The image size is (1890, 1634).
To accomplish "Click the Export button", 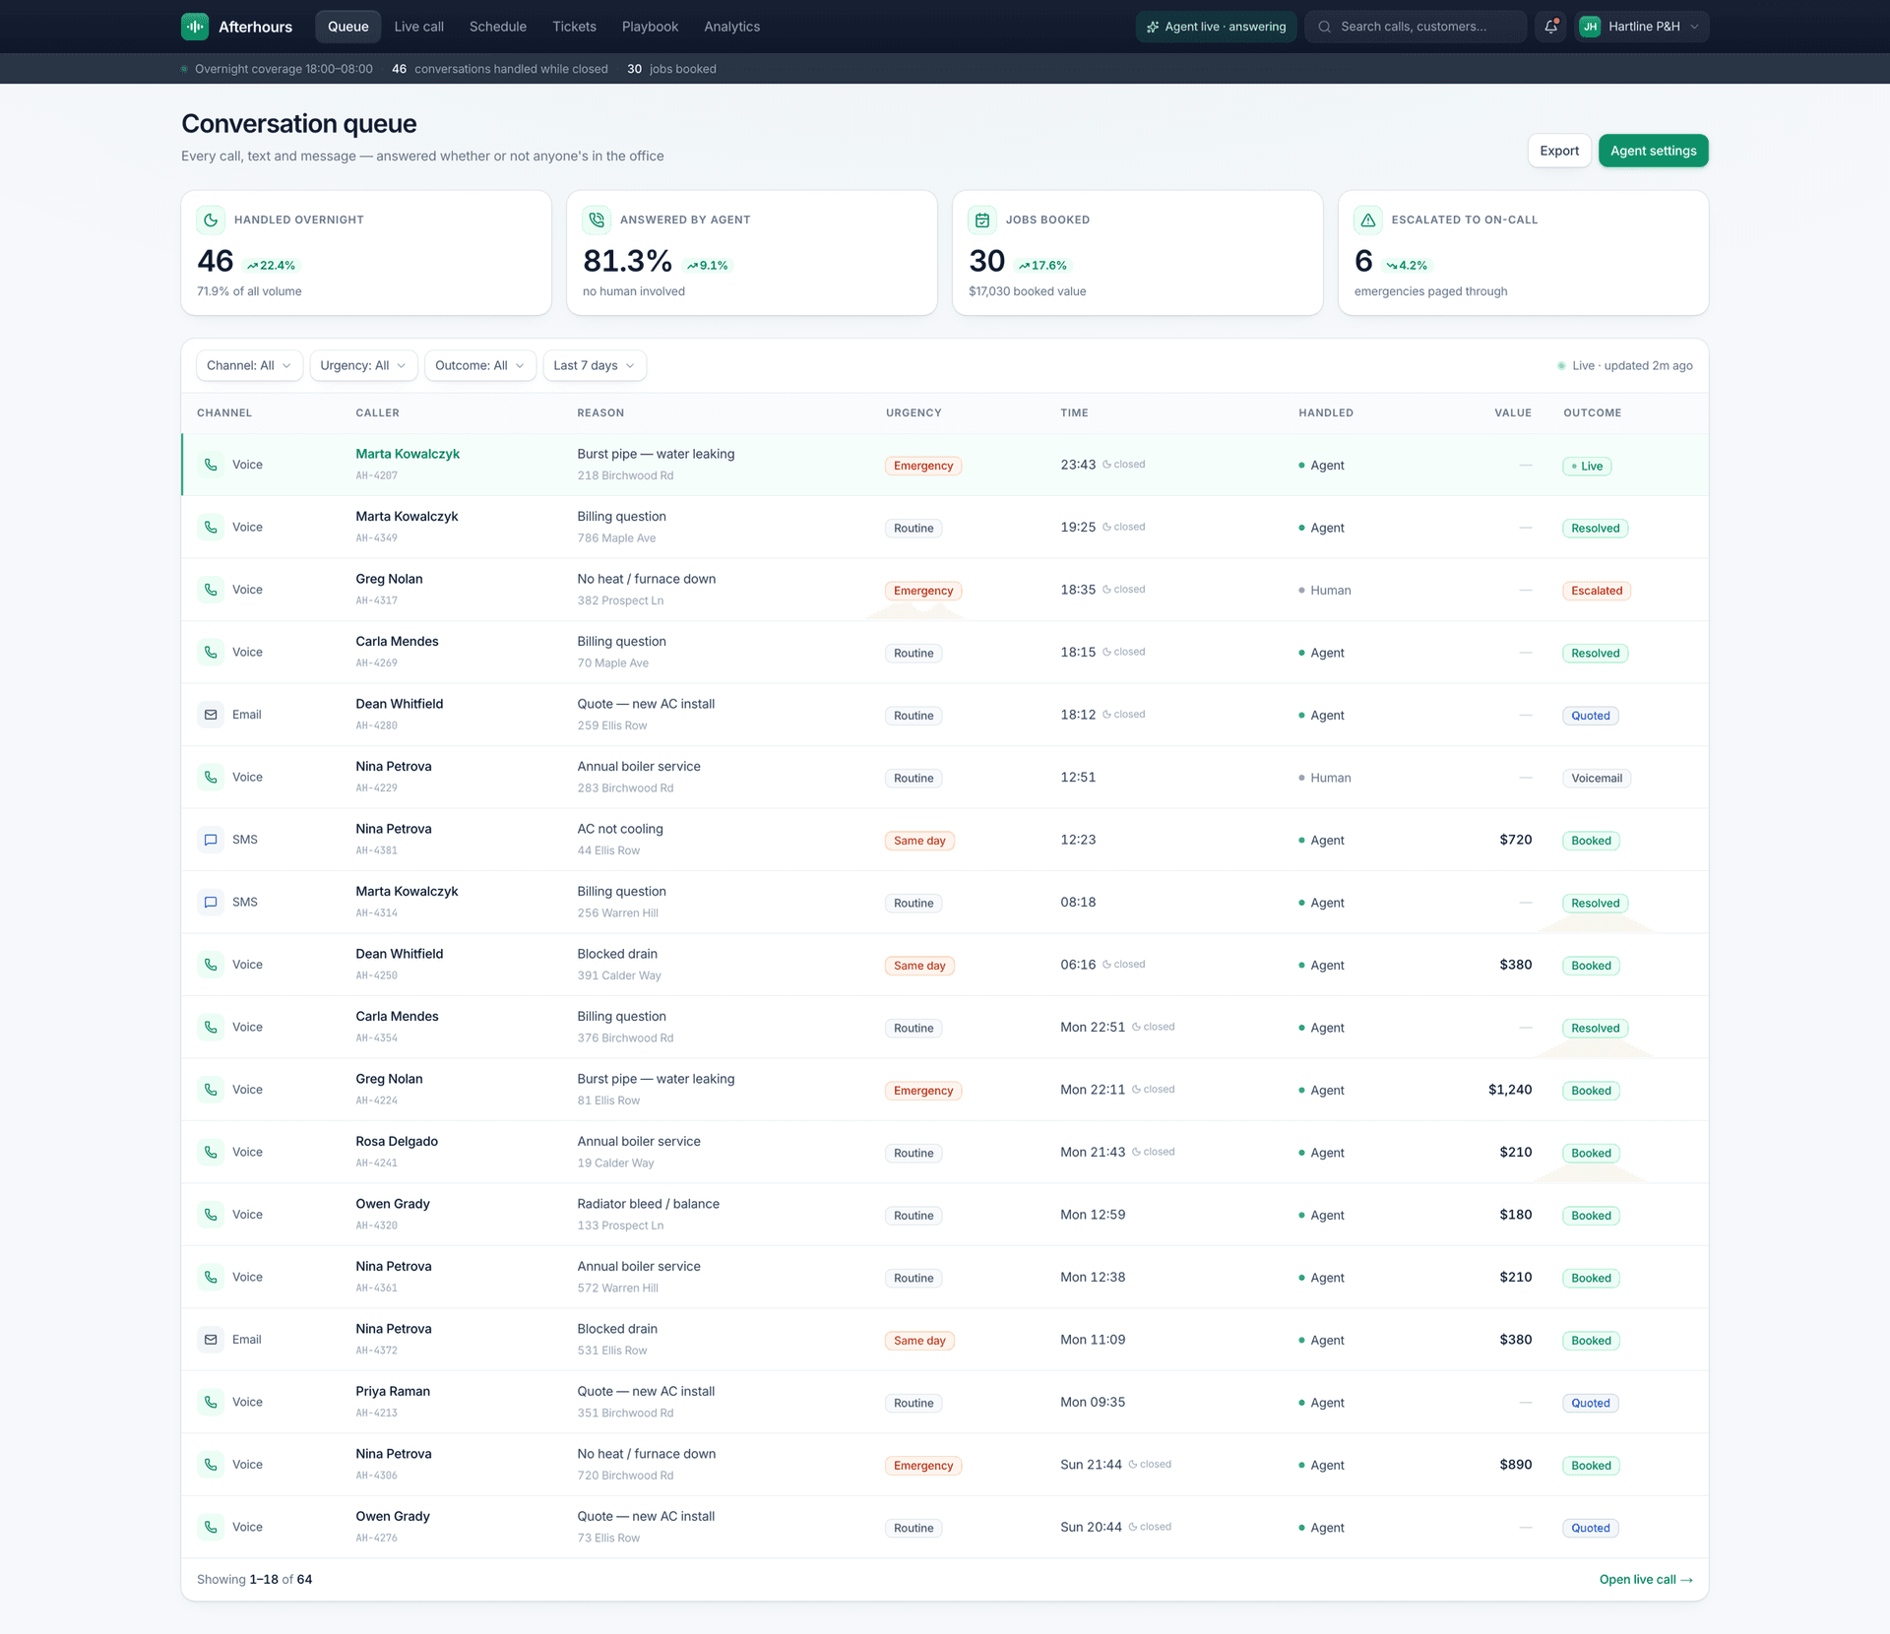I will point(1559,151).
